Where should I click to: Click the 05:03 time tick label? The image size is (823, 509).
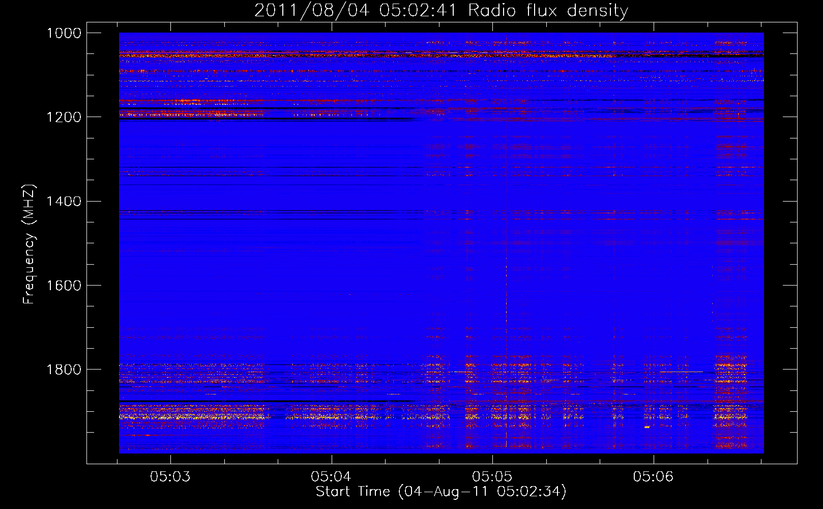(170, 476)
